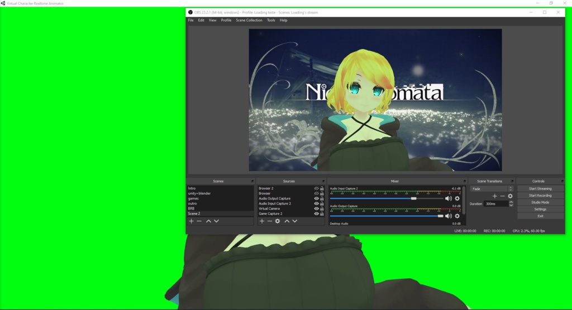
Task: Move the selected scene up
Action: pos(208,221)
